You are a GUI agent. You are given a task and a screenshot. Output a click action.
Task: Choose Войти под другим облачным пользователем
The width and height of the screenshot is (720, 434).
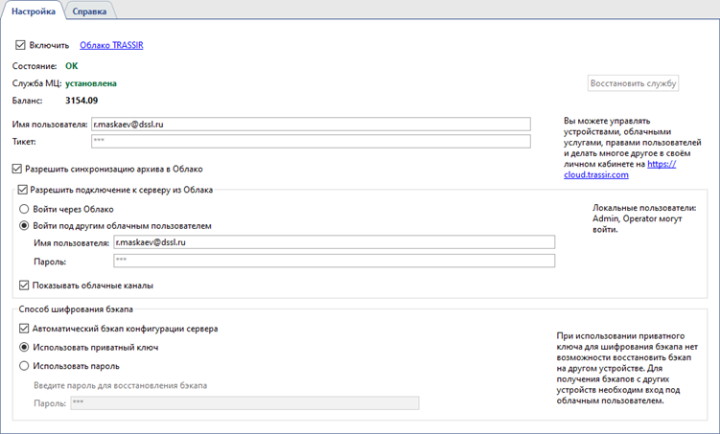point(24,225)
